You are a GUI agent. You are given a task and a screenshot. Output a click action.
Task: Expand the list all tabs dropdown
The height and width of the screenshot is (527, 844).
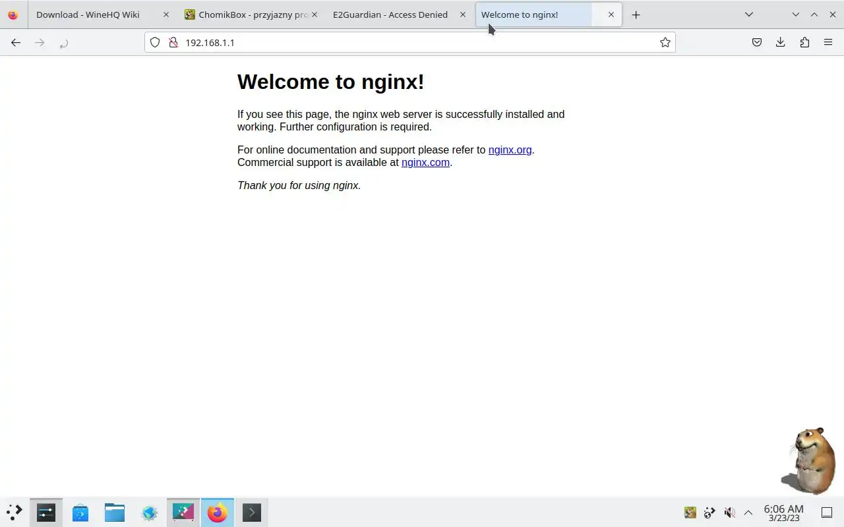(x=749, y=14)
